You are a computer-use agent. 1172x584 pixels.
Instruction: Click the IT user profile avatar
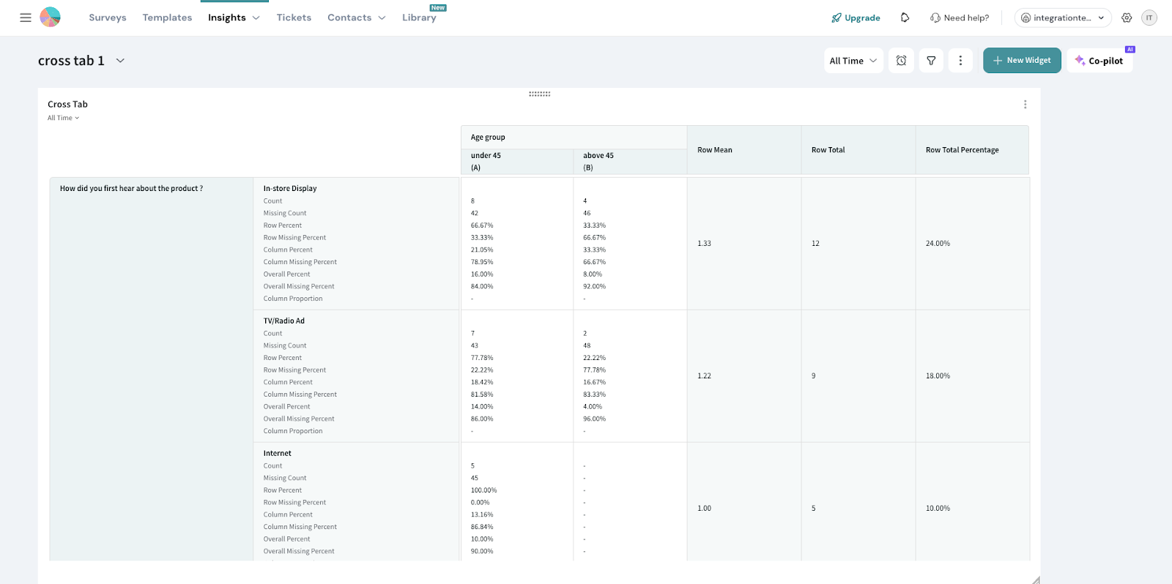tap(1149, 18)
